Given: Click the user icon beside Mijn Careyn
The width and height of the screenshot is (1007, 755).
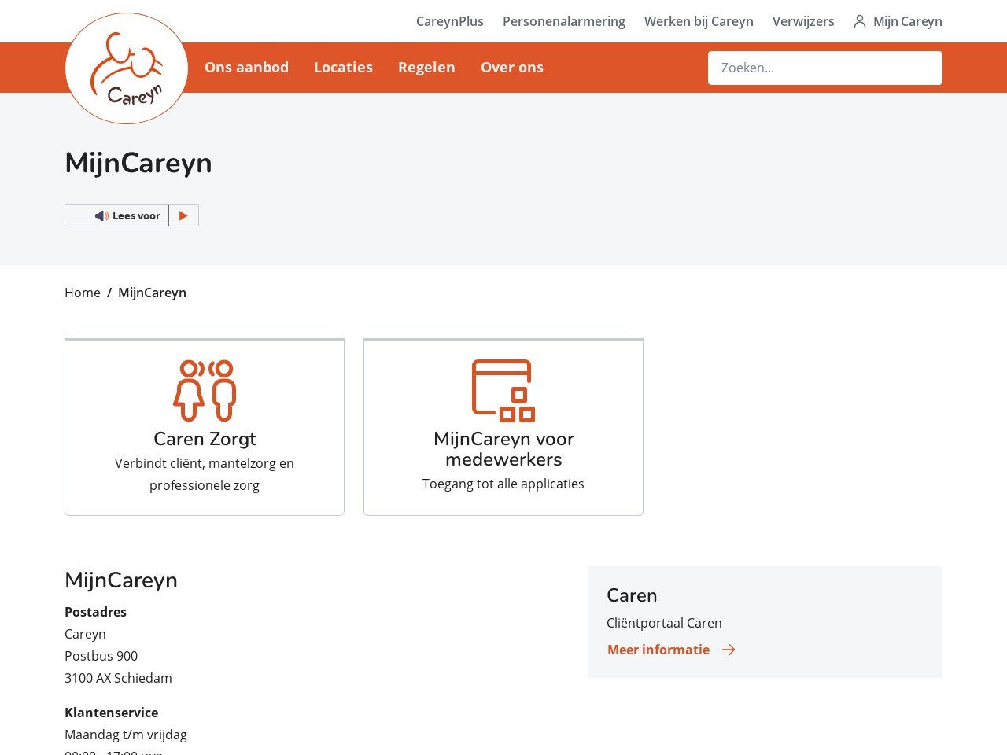Looking at the screenshot, I should (860, 21).
